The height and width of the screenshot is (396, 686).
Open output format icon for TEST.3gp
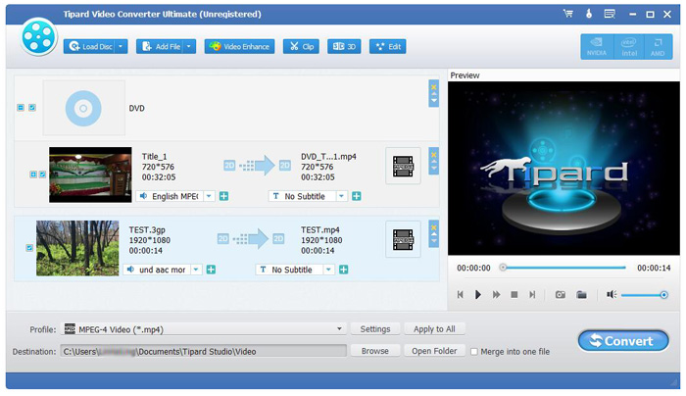tap(403, 240)
